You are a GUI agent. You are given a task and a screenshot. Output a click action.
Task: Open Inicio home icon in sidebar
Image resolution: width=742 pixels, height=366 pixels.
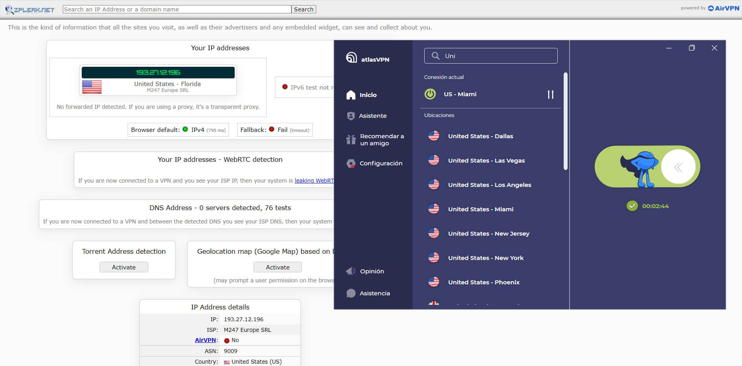(x=351, y=95)
